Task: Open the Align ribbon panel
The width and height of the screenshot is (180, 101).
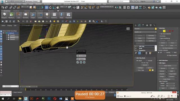Action: pyautogui.click(x=61, y=15)
